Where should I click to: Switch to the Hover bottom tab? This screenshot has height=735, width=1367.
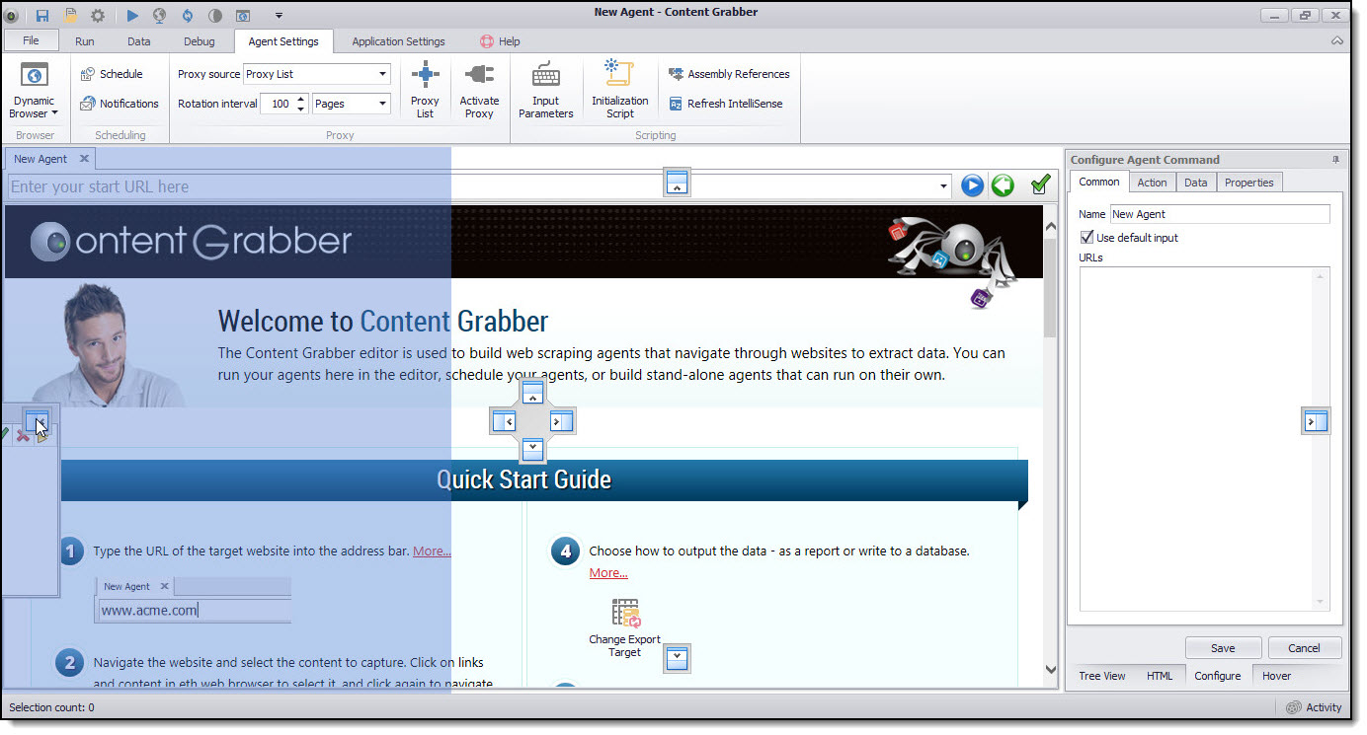pos(1276,676)
